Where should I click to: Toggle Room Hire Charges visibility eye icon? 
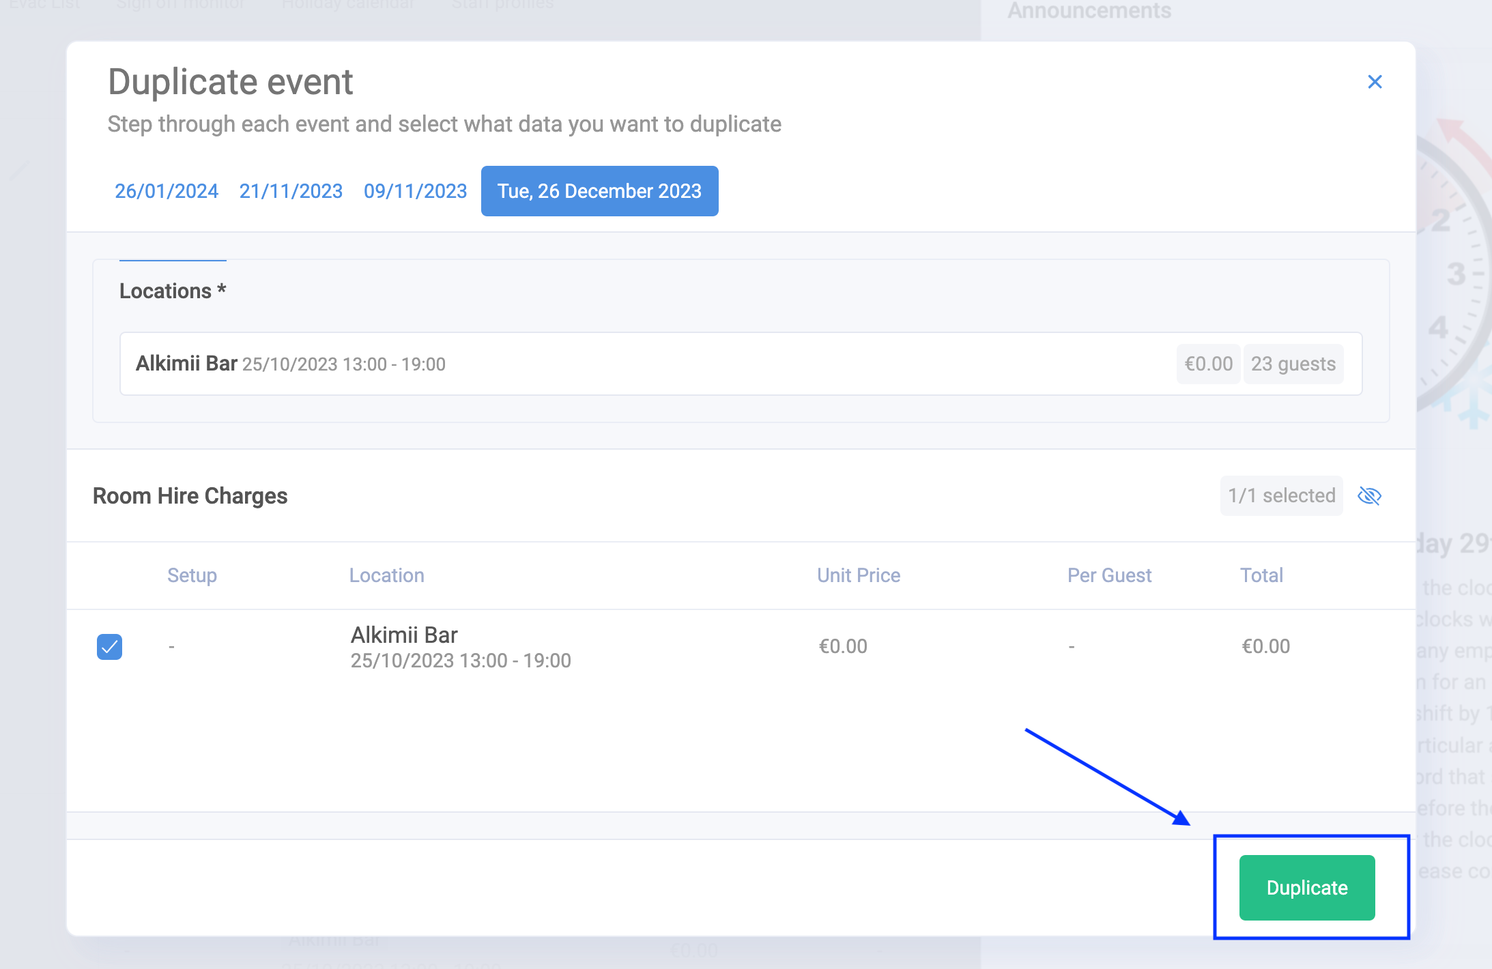pyautogui.click(x=1369, y=496)
